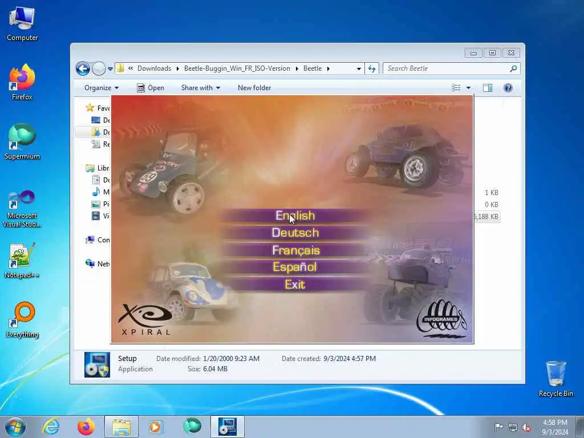Click New folder in toolbar
The image size is (584, 438).
(254, 88)
